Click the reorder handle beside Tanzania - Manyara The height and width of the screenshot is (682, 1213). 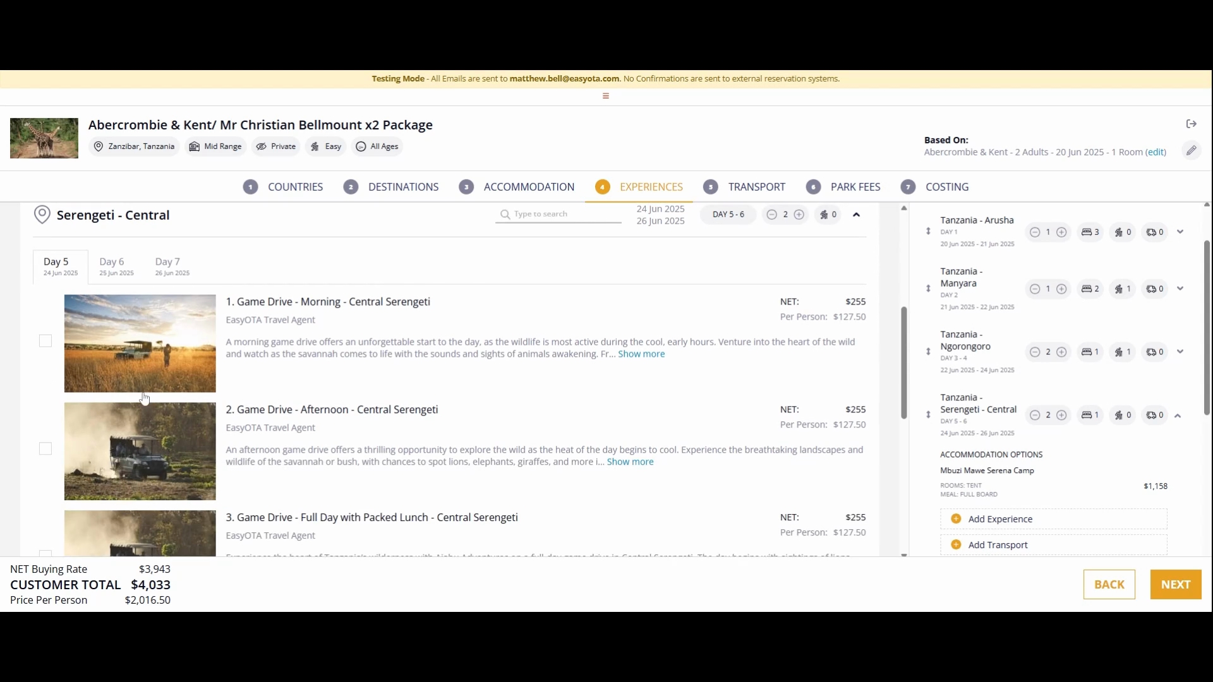(928, 289)
